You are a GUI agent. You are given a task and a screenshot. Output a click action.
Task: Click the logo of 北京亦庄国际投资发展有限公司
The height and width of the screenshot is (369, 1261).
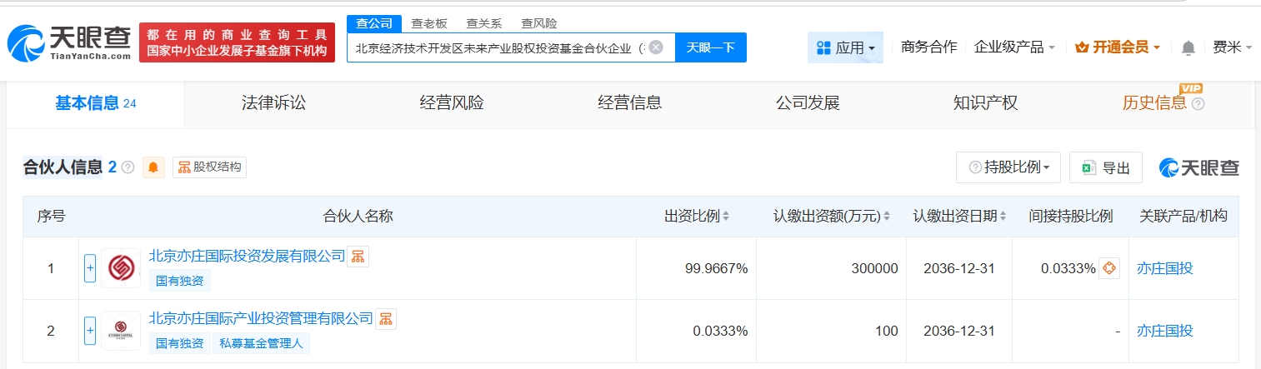(x=121, y=268)
